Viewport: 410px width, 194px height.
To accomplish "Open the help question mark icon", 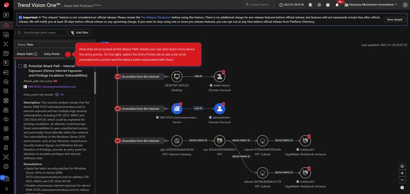I will coord(328,5).
